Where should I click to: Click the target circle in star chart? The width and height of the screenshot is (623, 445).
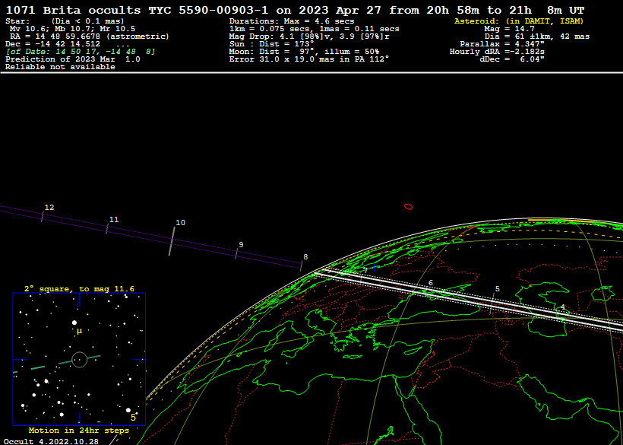(80, 360)
